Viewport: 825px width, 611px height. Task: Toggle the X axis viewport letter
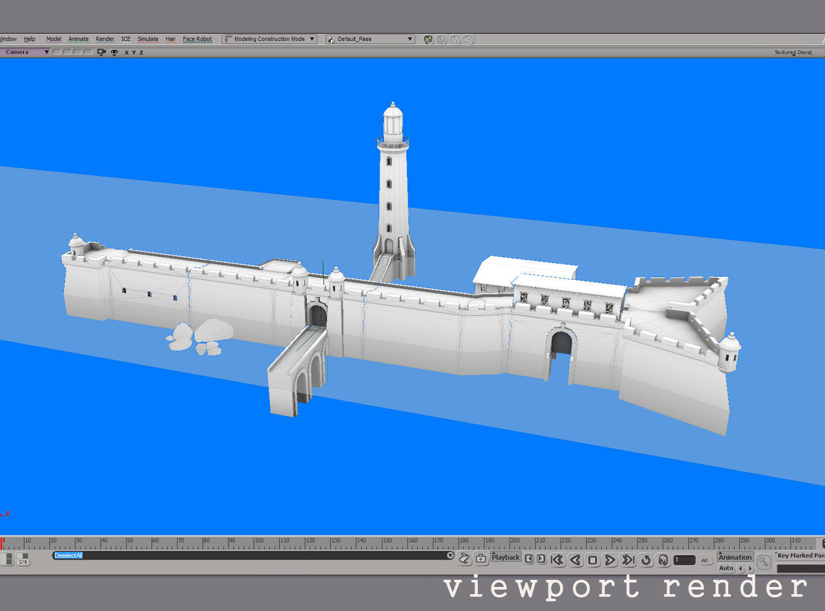[127, 53]
